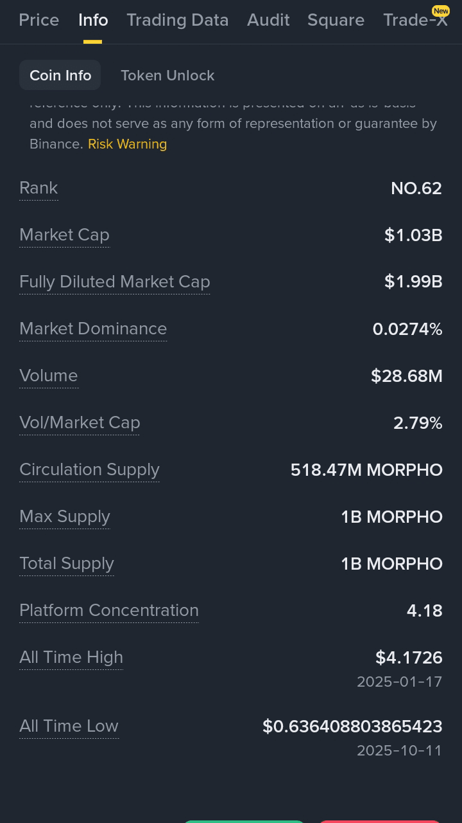
Task: Tap the Market Cap label
Action: point(64,235)
